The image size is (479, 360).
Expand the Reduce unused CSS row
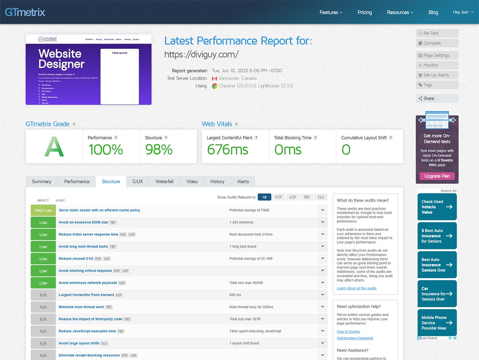tap(323, 259)
